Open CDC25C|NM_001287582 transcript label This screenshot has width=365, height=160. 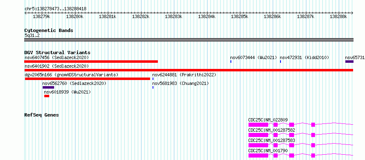click(271, 130)
